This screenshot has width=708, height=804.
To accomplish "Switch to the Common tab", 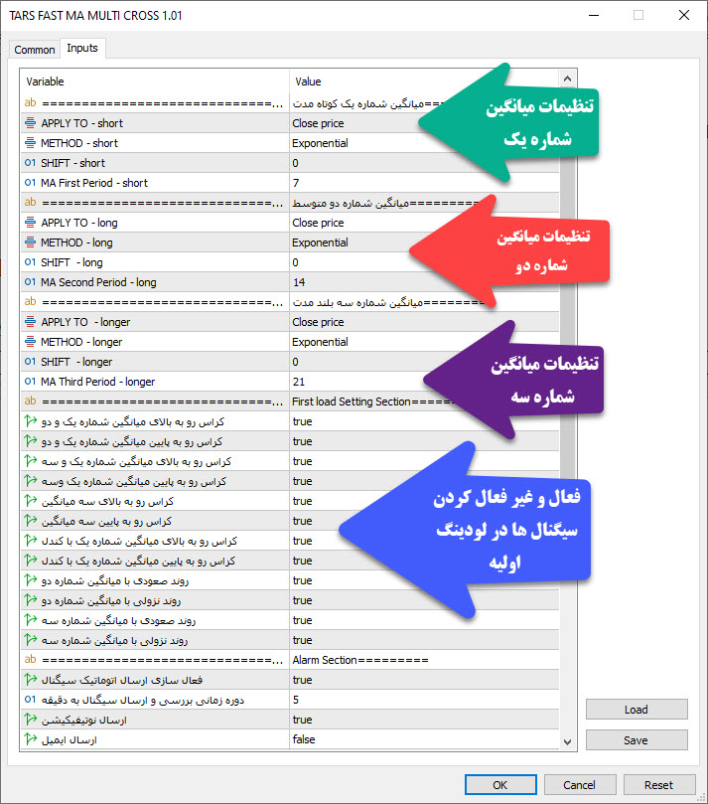I will [x=35, y=50].
